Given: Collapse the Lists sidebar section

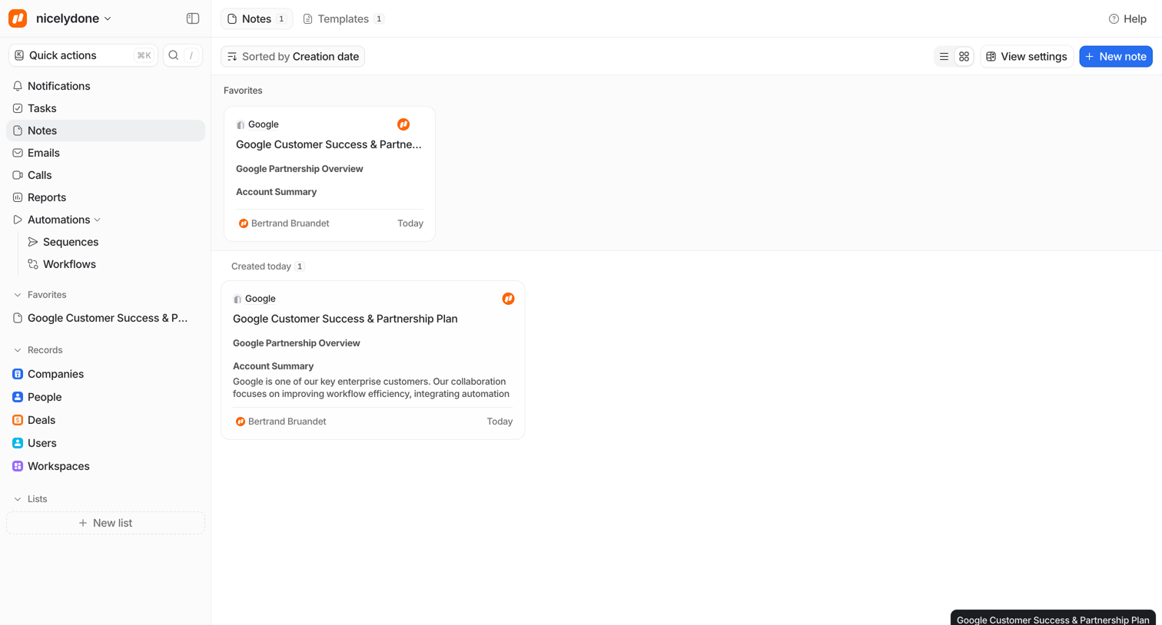Looking at the screenshot, I should tap(18, 499).
